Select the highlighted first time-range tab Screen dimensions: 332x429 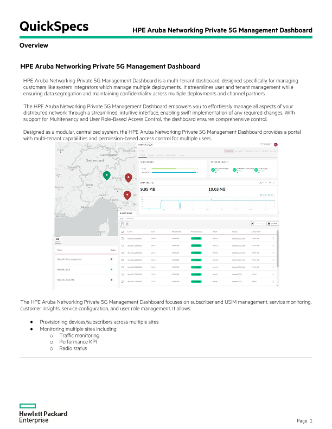(x=229, y=151)
